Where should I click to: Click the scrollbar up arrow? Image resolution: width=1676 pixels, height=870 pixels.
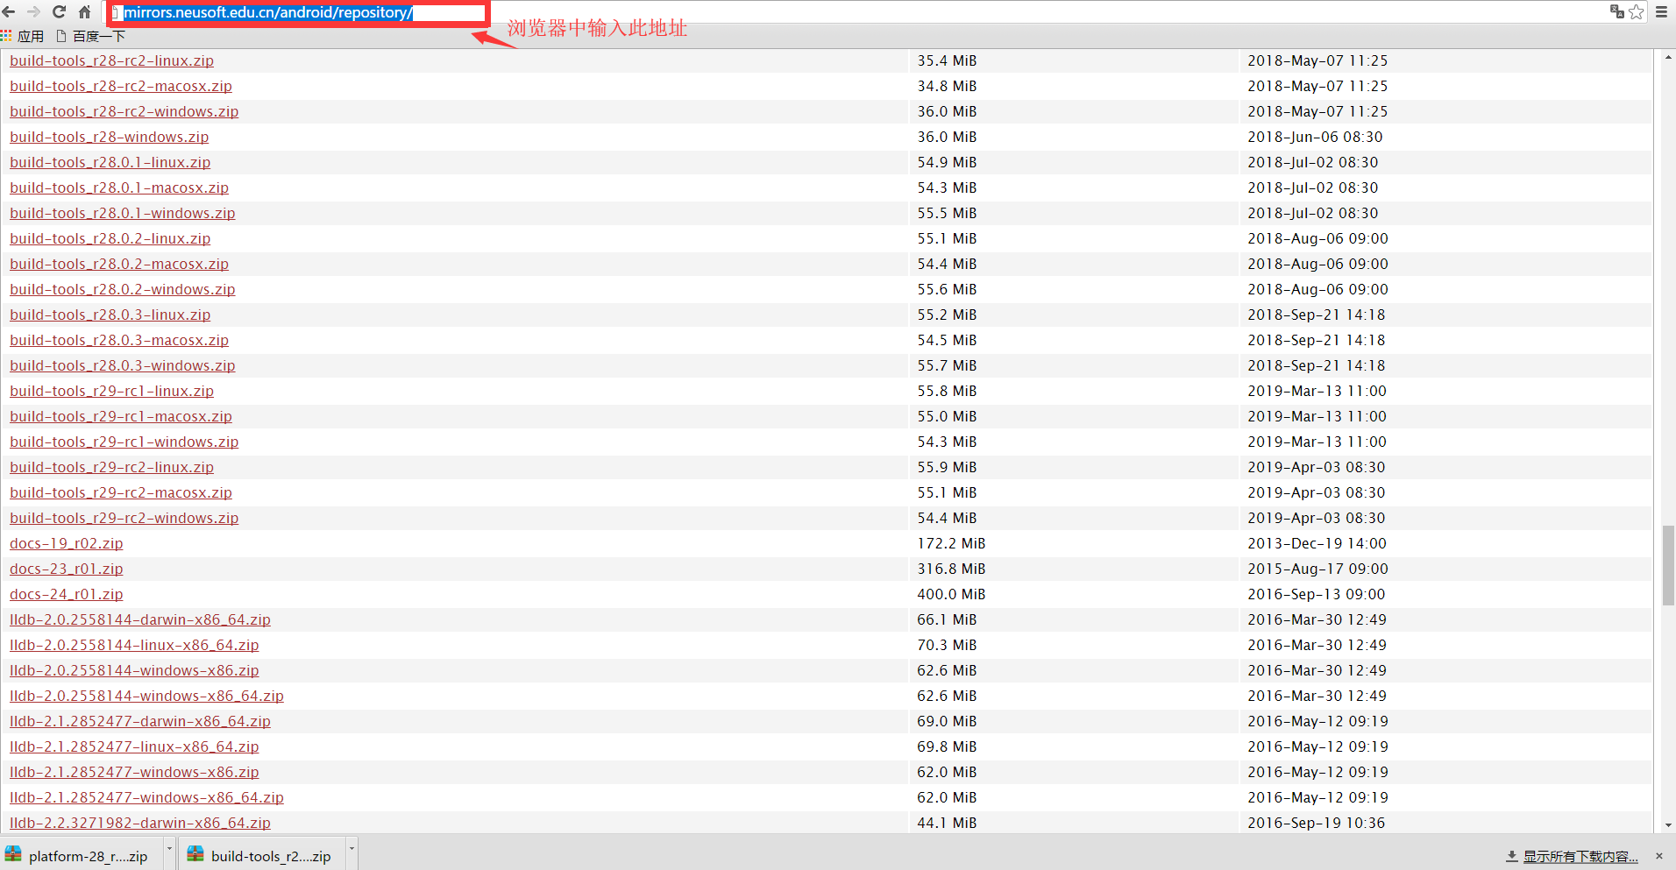point(1667,57)
